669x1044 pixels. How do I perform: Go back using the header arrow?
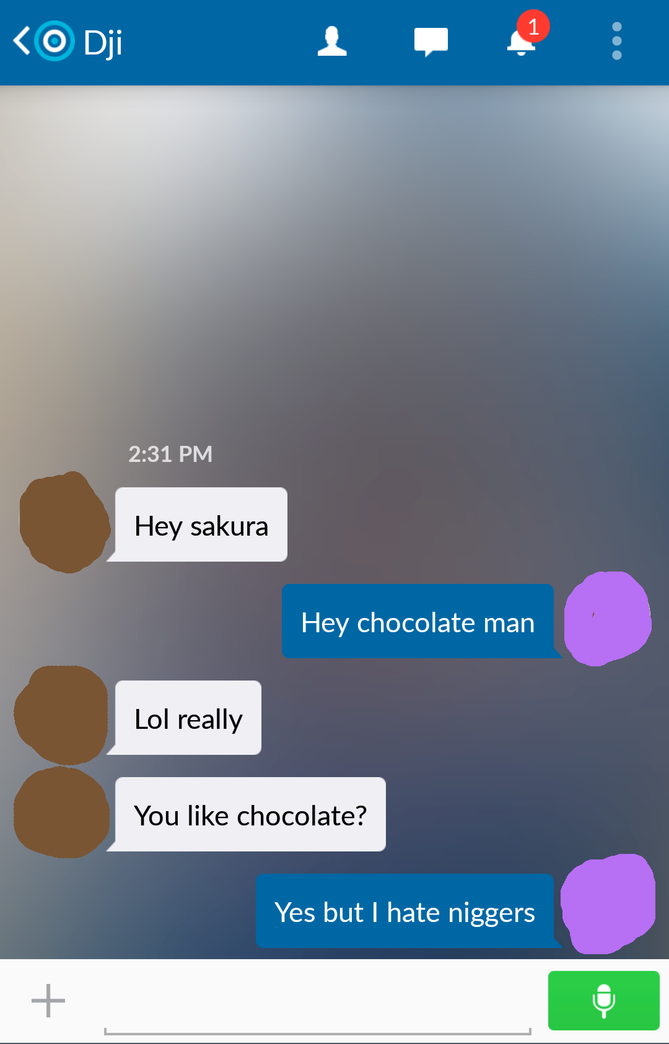coord(21,41)
